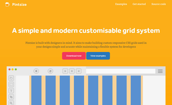Screen dimensions: 172x105
Task: Click the green window dot in mockup
Action: pyautogui.click(x=16, y=69)
